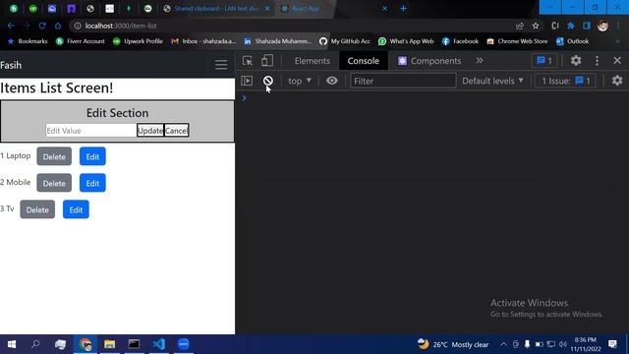629x354 pixels.
Task: Edit the Tv item
Action: [x=76, y=209]
